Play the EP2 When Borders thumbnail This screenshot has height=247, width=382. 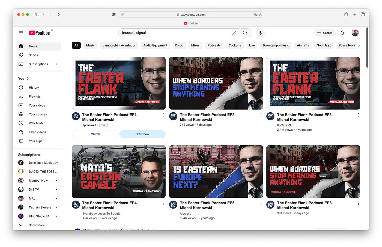click(216, 83)
